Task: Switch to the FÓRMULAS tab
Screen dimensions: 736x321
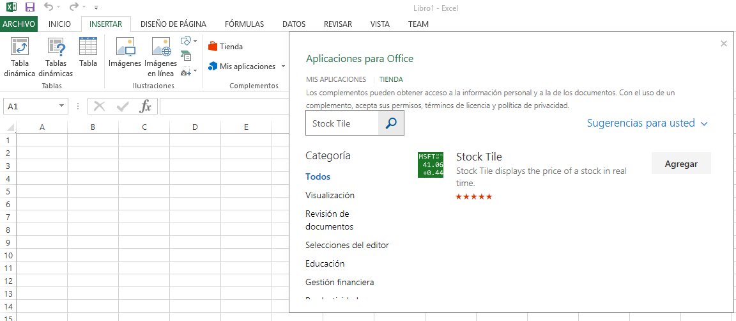Action: tap(244, 24)
